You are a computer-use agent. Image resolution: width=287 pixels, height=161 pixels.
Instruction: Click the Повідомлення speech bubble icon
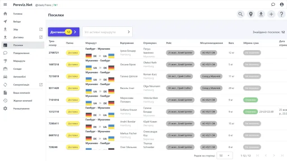pos(5,53)
